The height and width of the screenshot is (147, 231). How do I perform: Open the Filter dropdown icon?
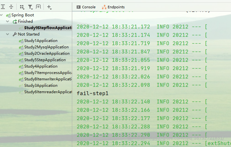point(30,7)
